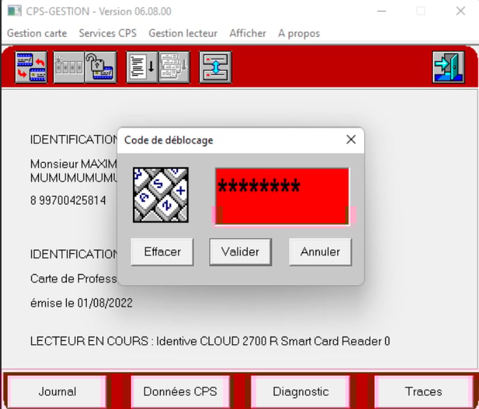This screenshot has width=479, height=409.
Task: Click the Effacer button
Action: [x=162, y=252]
